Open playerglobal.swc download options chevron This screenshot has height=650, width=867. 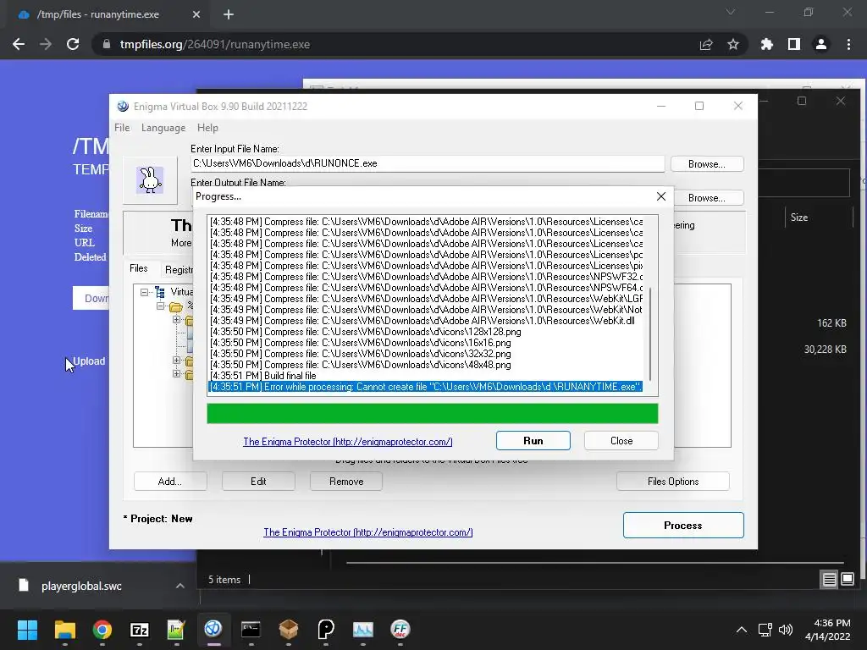(180, 586)
